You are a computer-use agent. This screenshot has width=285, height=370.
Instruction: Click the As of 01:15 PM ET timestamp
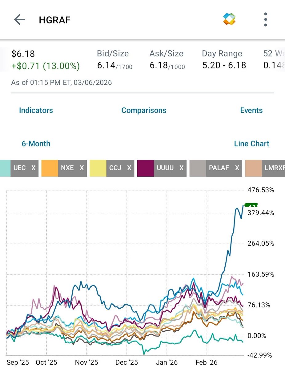coord(62,83)
